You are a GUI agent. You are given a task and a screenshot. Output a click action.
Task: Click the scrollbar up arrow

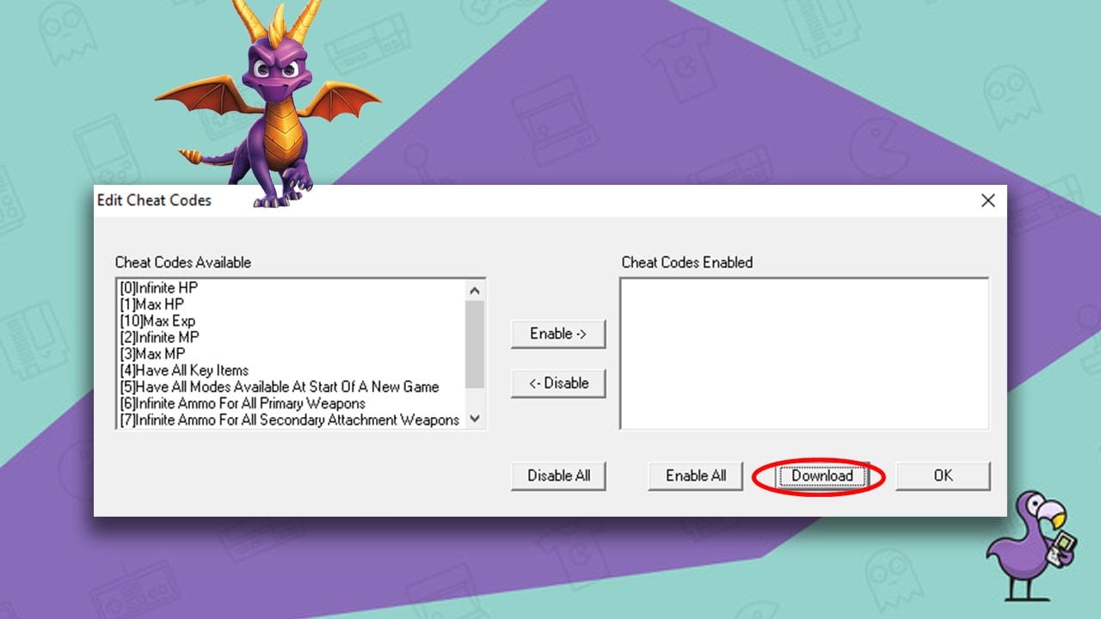point(475,290)
